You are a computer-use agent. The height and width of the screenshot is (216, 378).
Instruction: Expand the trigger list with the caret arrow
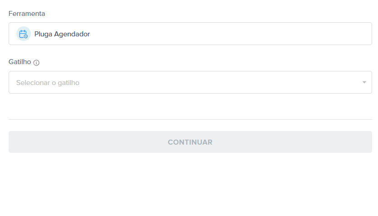(x=364, y=82)
